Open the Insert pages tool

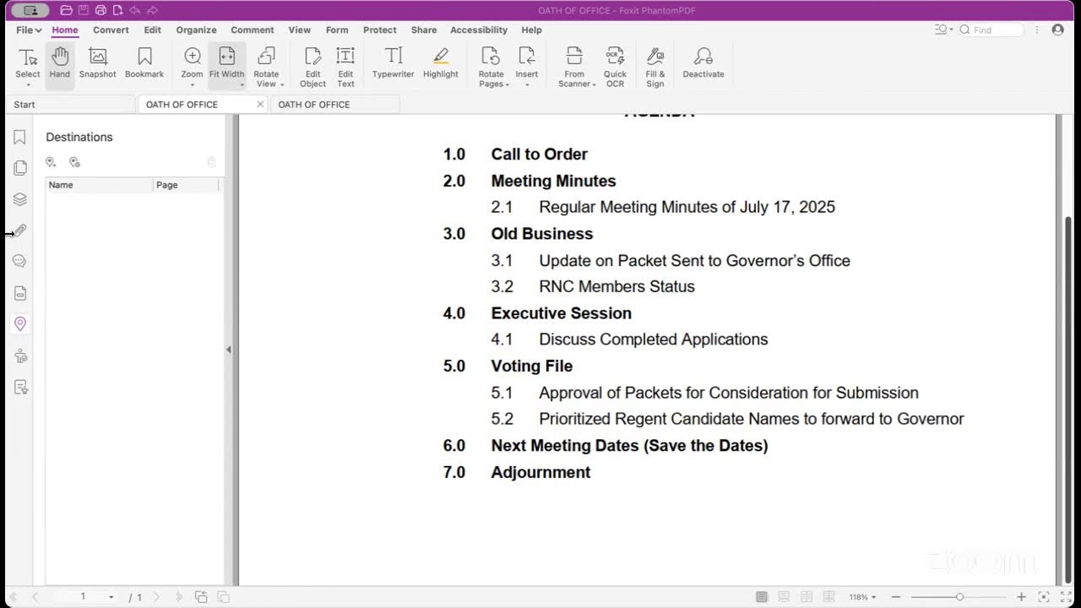(527, 66)
